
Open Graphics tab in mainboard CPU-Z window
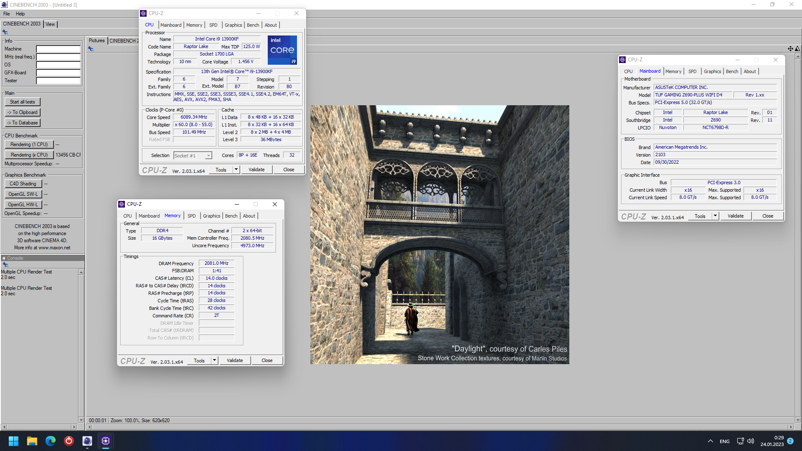pos(712,71)
